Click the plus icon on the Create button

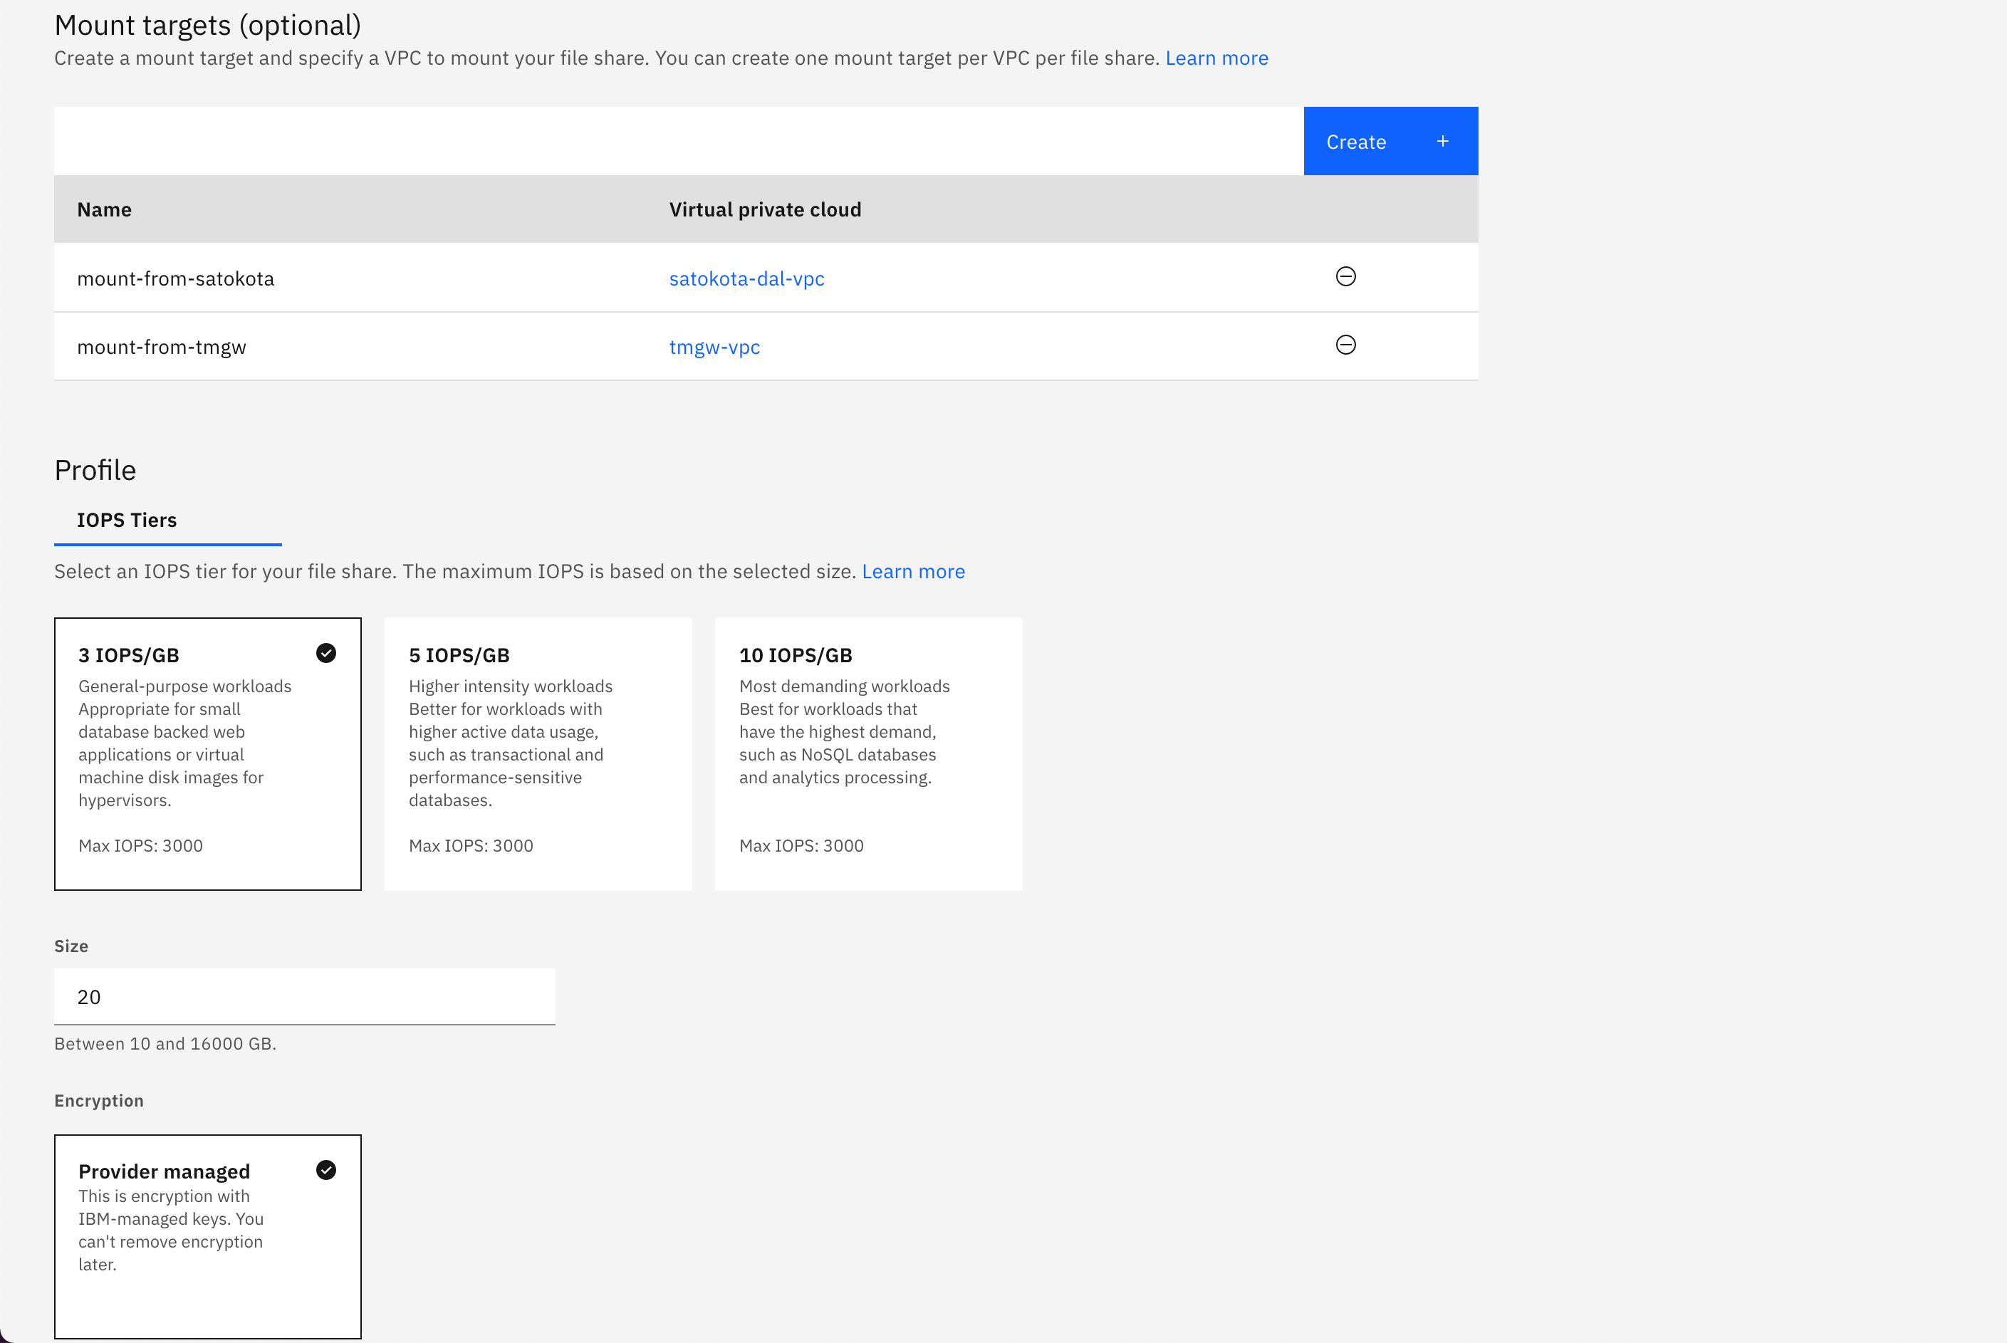1442,141
